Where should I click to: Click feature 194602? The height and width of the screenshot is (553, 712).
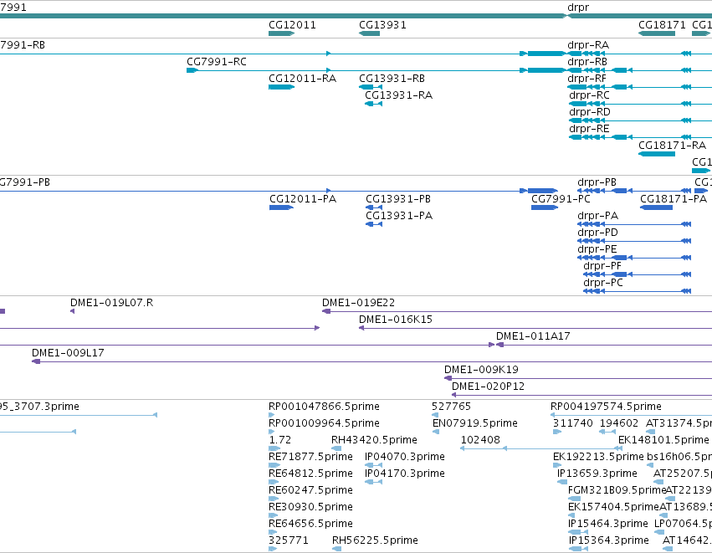pyautogui.click(x=619, y=423)
